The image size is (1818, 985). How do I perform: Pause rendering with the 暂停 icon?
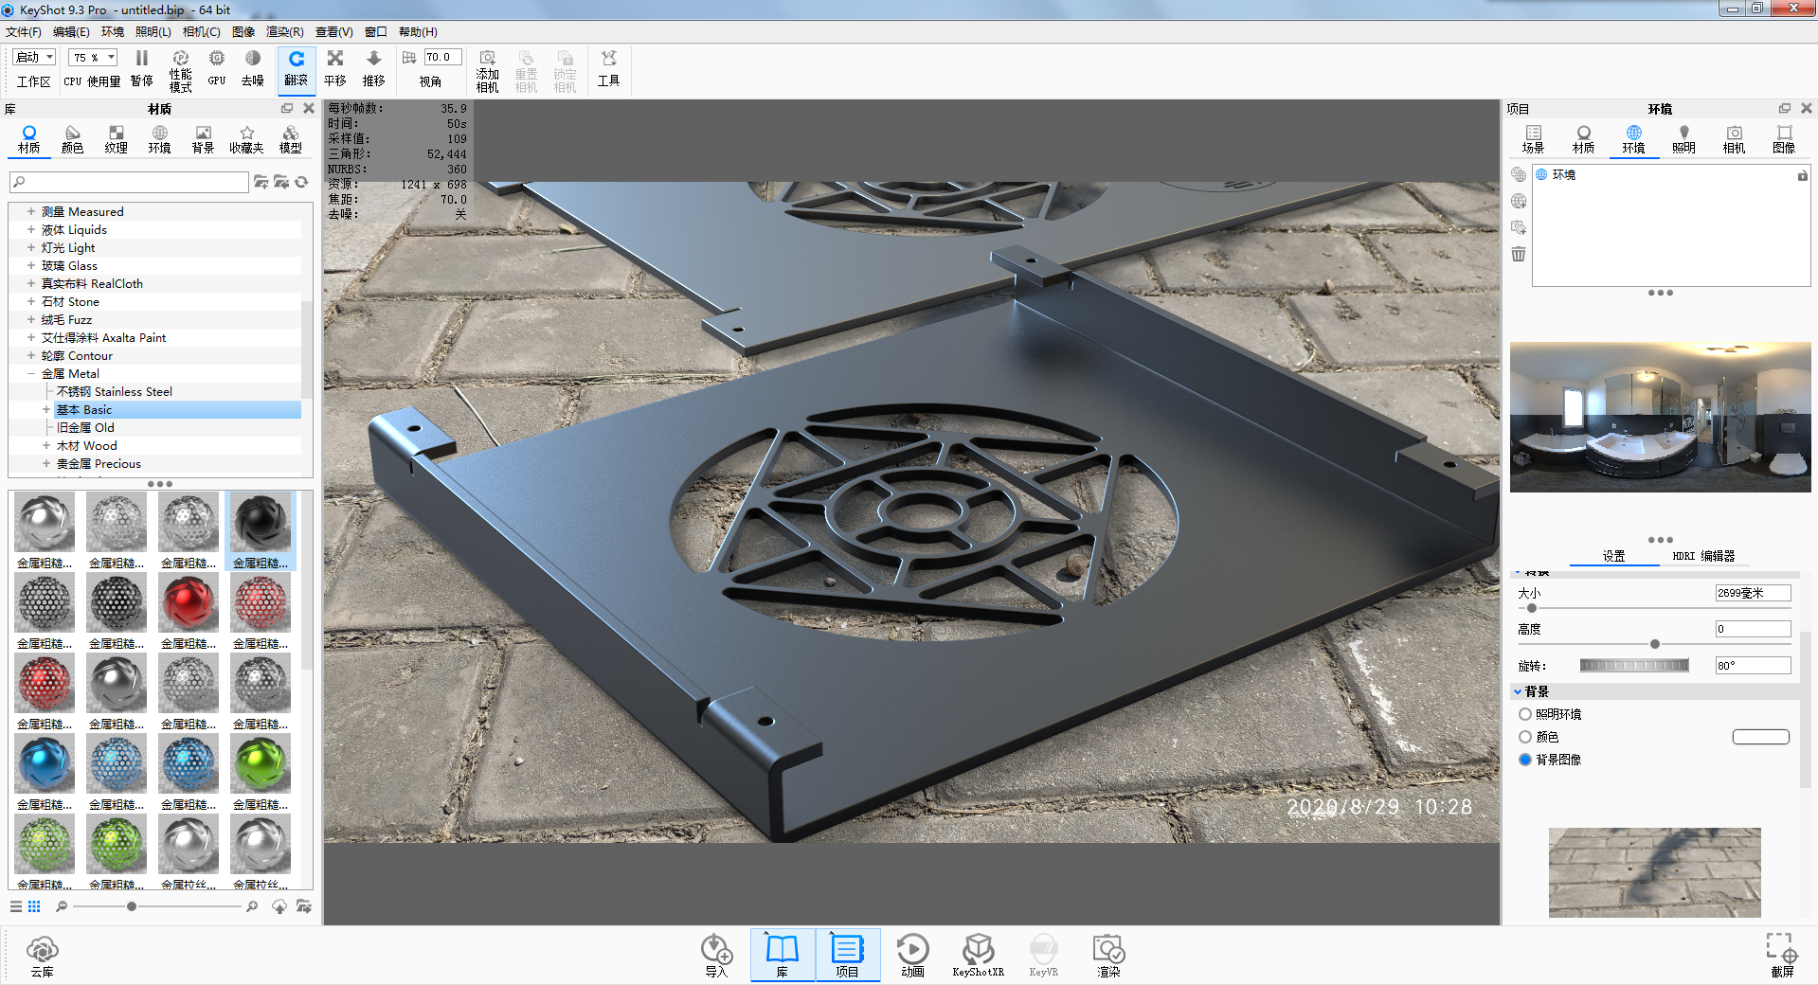[142, 68]
